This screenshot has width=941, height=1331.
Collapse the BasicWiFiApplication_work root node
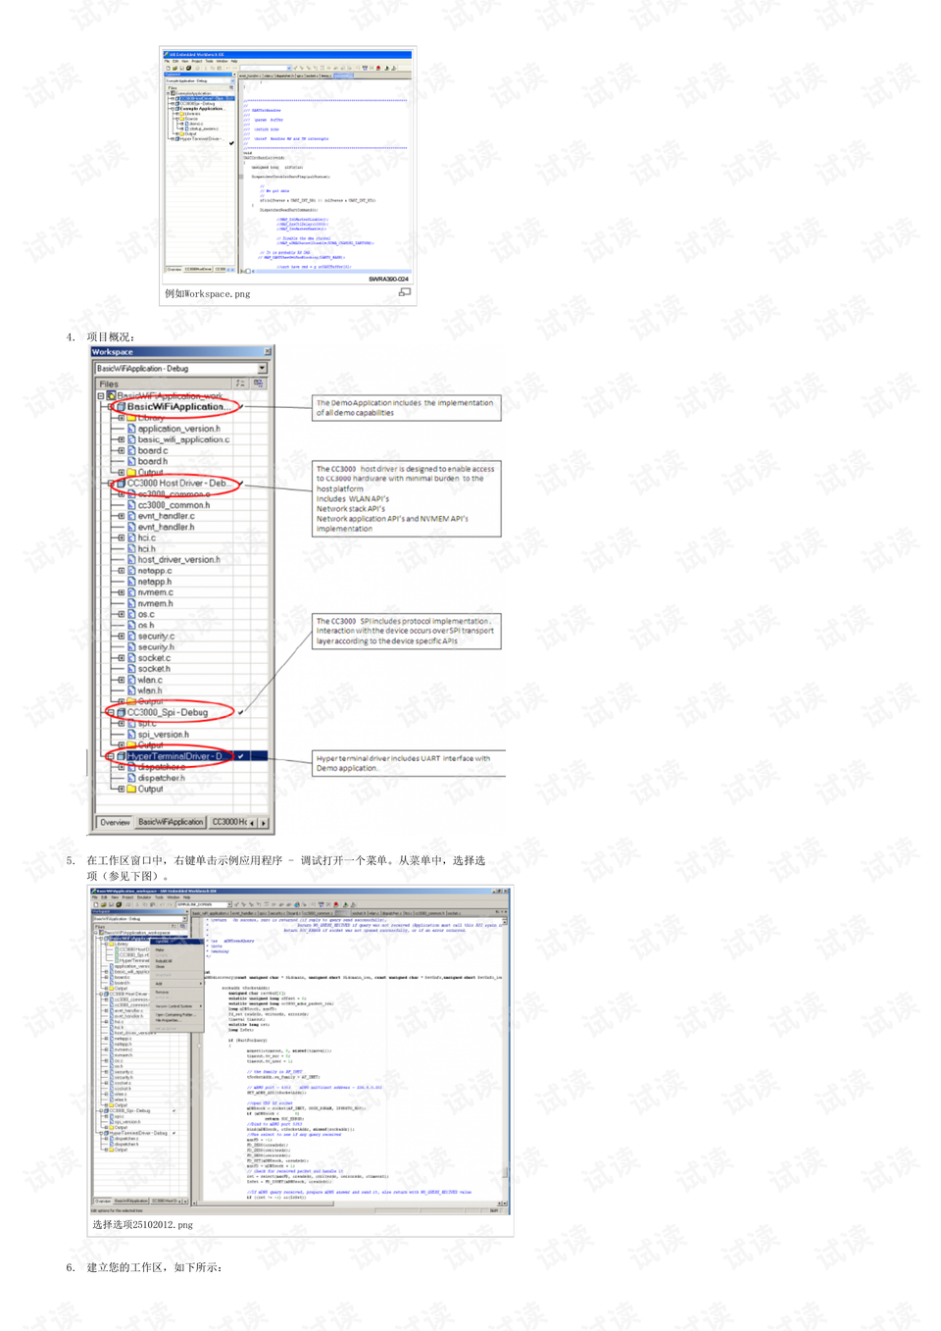coord(100,396)
